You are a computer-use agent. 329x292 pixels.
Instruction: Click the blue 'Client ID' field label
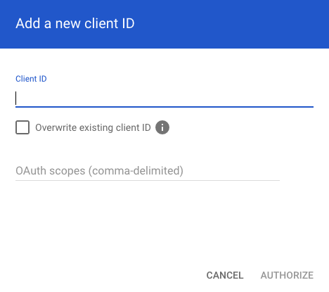[31, 79]
